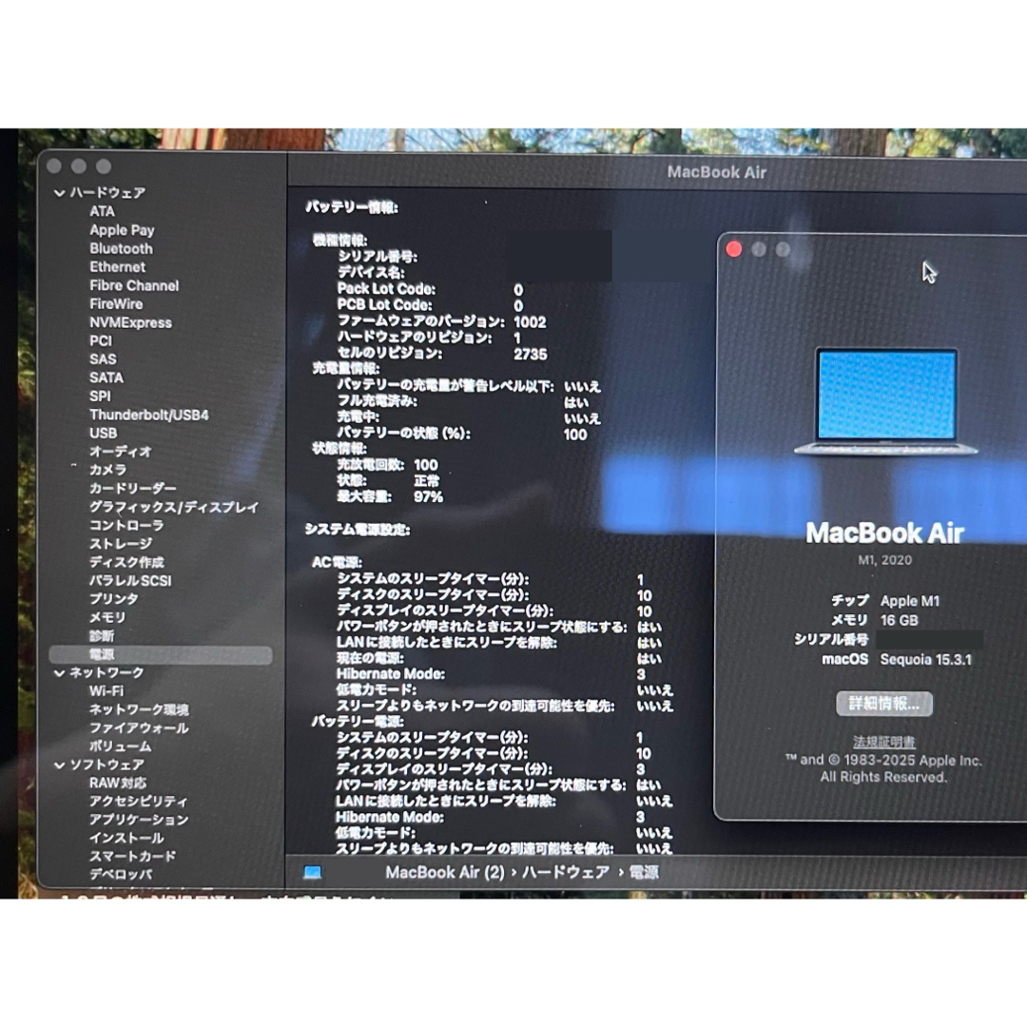The width and height of the screenshot is (1027, 1027).
Task: Click the バッテリー情報 heading
Action: tap(352, 208)
